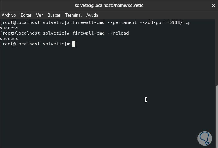Open the Ayuda menu
Image resolution: width=218 pixels, height=148 pixels.
point(92,15)
